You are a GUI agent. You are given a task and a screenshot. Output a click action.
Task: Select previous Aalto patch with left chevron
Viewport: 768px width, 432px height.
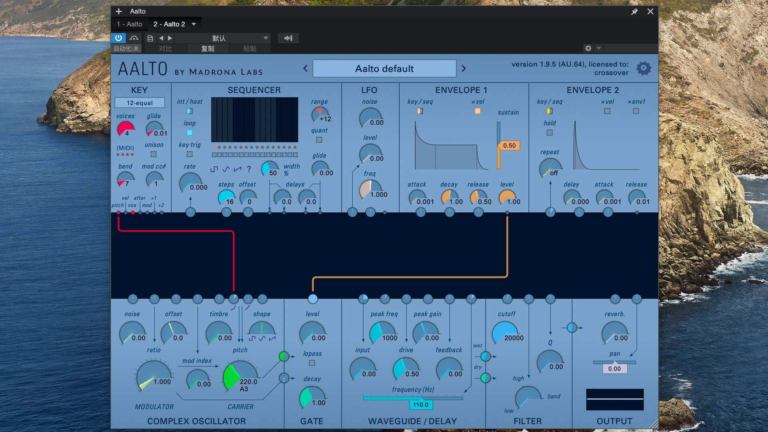click(306, 68)
